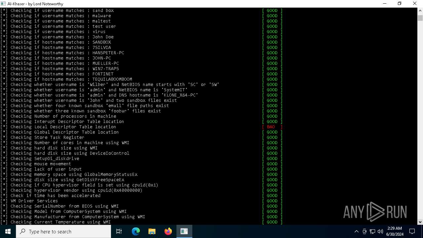Image resolution: width=423 pixels, height=238 pixels.
Task: Click the Al-Khaser window title bar icon
Action: pyautogui.click(x=3, y=4)
